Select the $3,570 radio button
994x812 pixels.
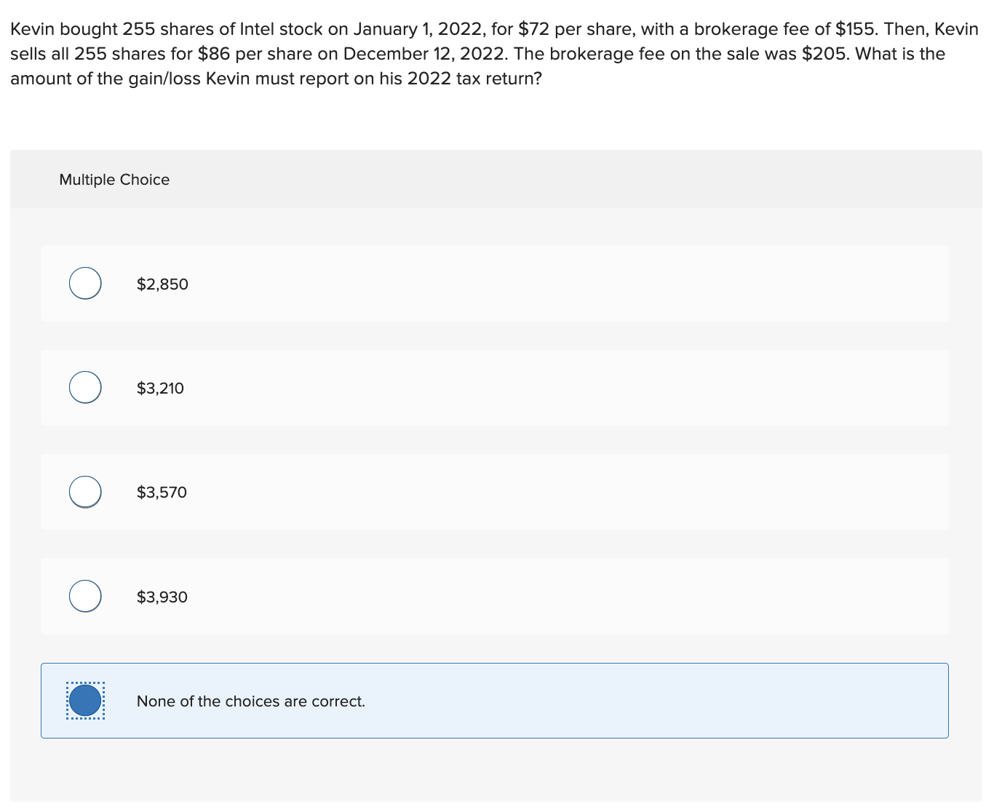(84, 491)
